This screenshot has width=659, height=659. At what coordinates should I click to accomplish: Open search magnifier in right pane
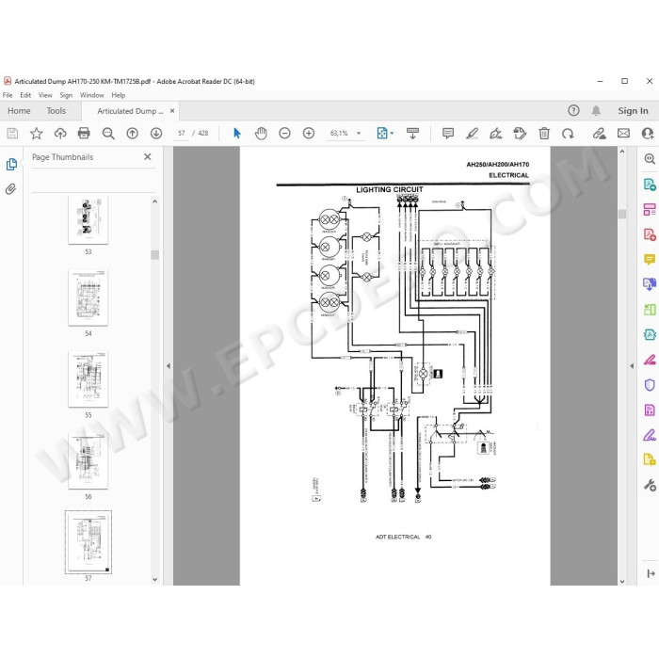click(650, 158)
